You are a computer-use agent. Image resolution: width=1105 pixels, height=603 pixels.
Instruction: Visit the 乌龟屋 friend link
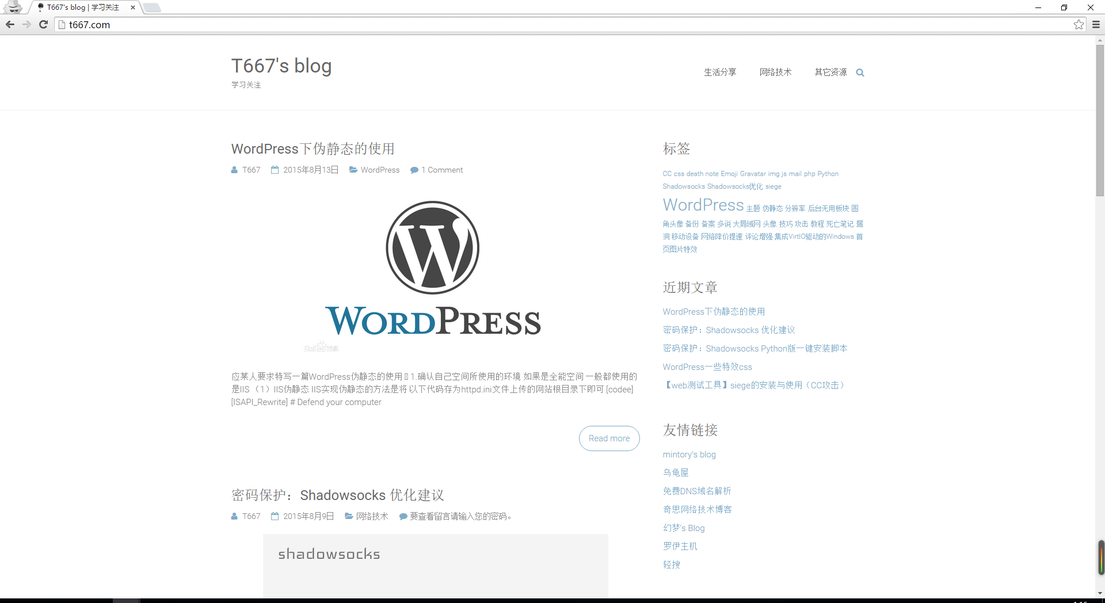point(676,472)
